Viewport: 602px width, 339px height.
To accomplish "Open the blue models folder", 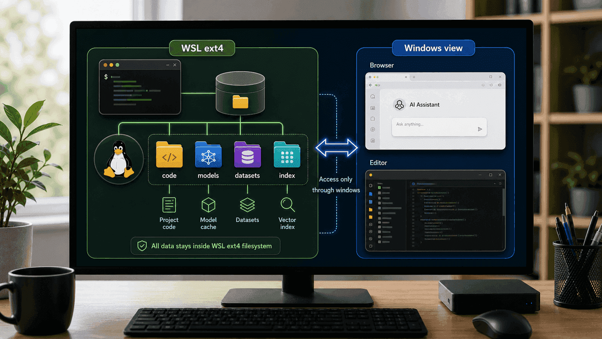I will click(208, 154).
